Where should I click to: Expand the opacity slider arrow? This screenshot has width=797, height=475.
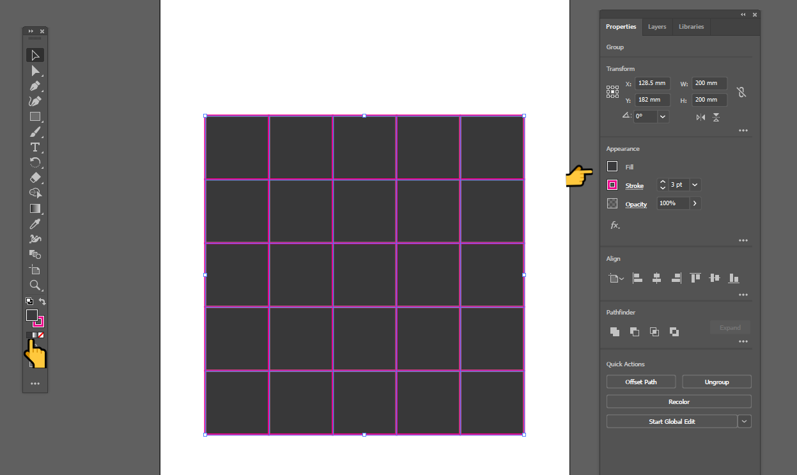click(695, 203)
